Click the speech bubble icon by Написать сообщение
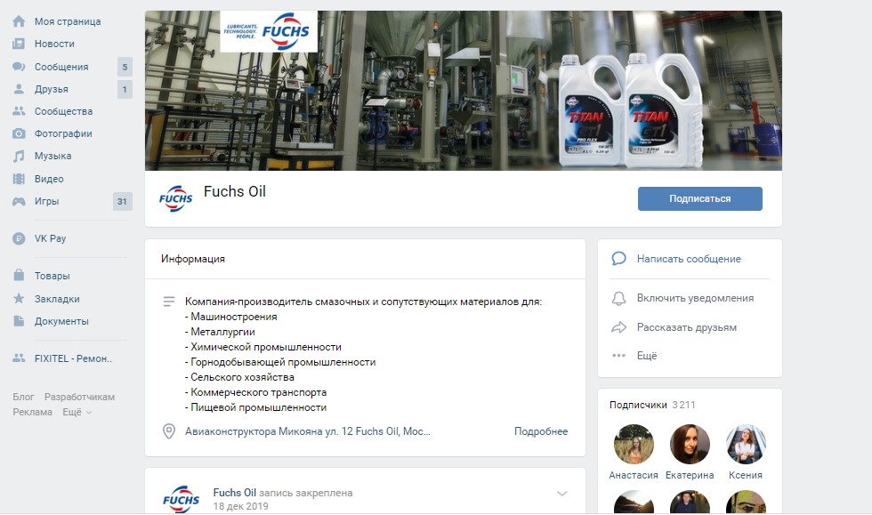Viewport: 872px width, 515px height. [x=619, y=259]
